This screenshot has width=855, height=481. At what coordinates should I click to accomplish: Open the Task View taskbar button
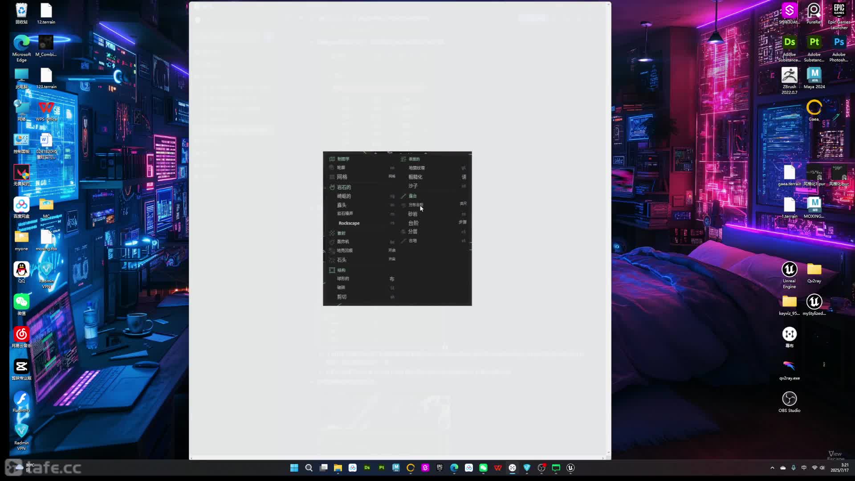point(324,468)
